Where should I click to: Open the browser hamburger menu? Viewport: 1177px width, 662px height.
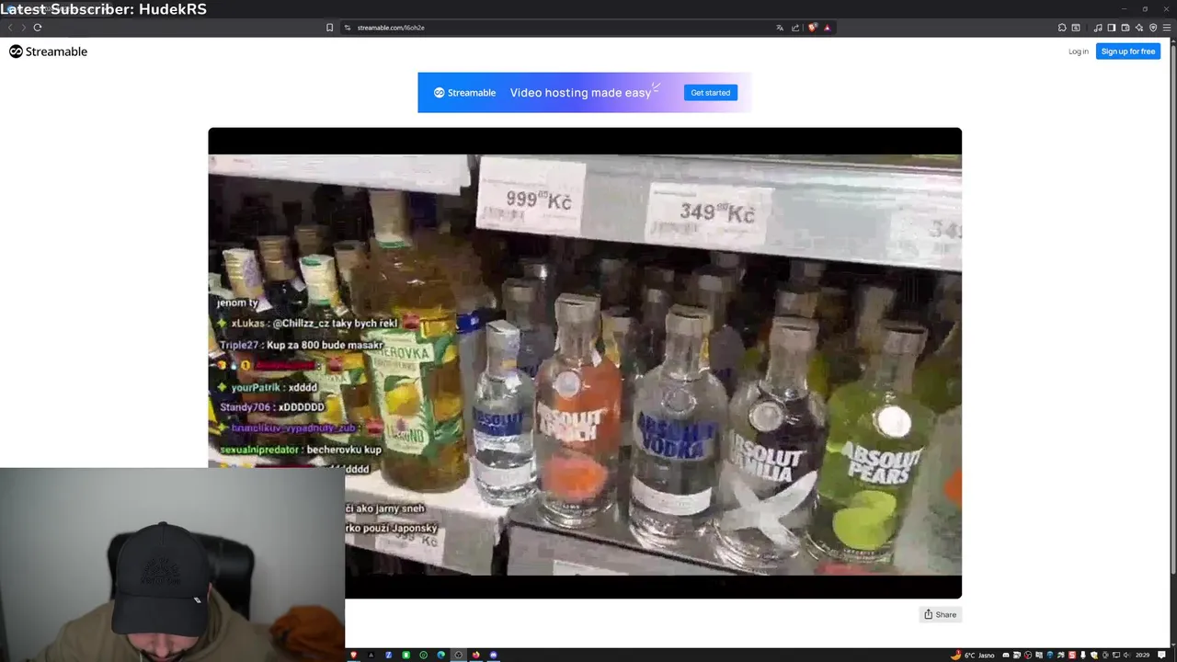[1167, 28]
